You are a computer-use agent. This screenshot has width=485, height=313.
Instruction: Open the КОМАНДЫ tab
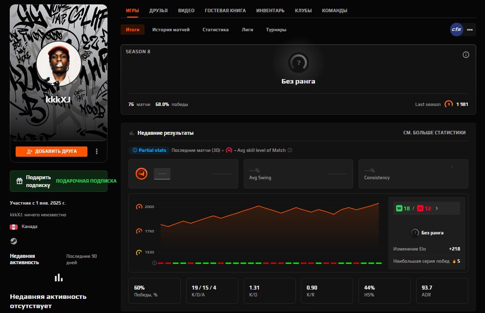pyautogui.click(x=335, y=11)
